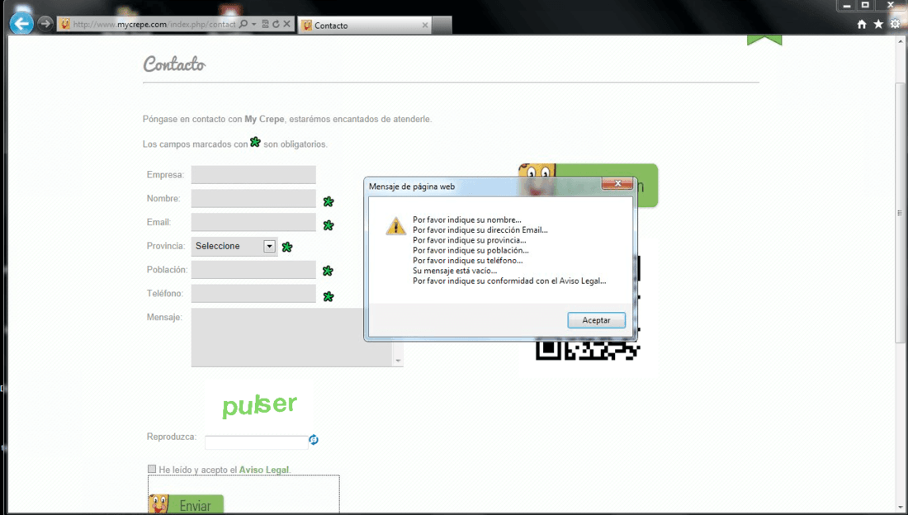Screen dimensions: 908x515
Task: Click the Aceptar button in dialog
Action: click(596, 319)
